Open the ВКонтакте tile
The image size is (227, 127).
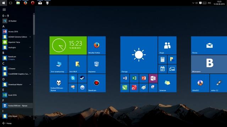click(209, 64)
